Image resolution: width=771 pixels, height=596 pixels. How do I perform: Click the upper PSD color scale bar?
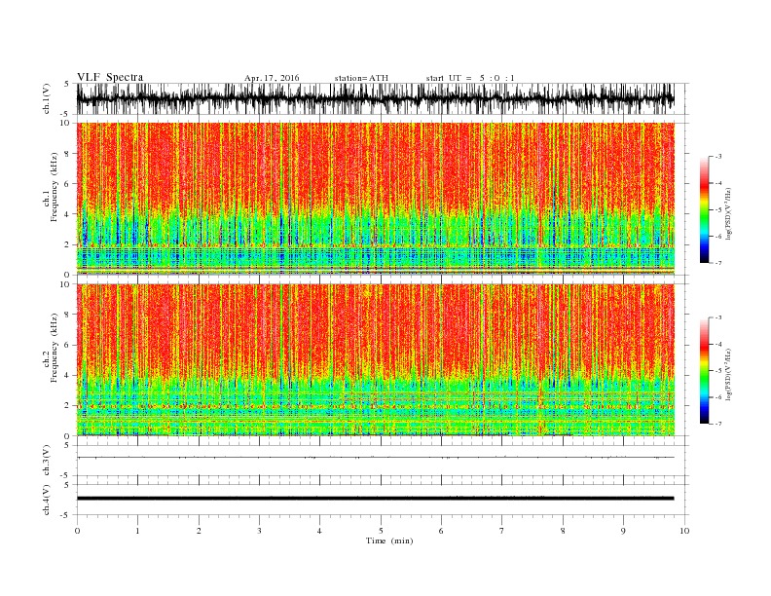[x=704, y=209]
